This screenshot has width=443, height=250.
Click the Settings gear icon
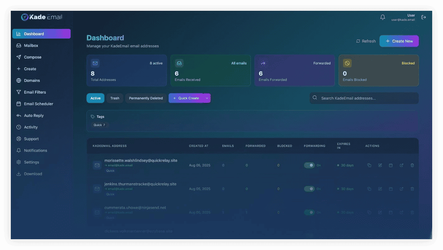[19, 162]
